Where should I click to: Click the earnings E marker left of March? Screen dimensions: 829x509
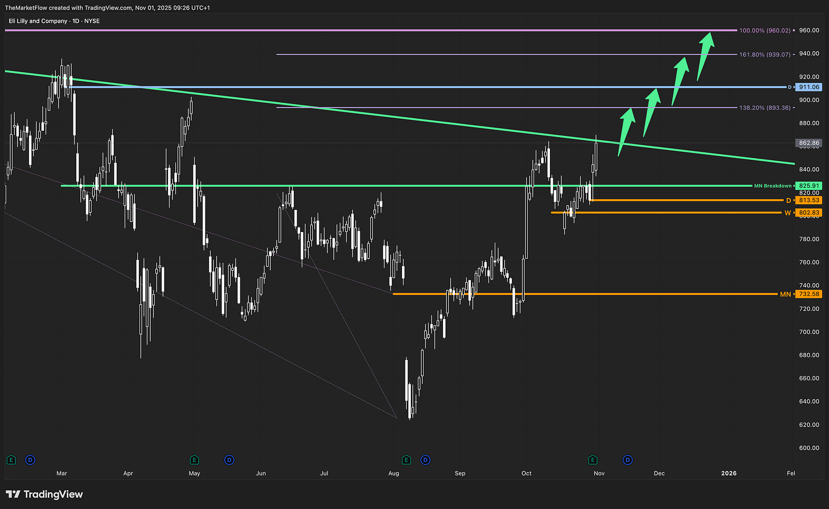tap(10, 460)
